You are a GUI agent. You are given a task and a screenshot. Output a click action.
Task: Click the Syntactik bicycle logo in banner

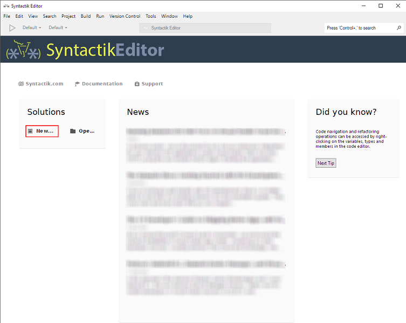point(23,50)
